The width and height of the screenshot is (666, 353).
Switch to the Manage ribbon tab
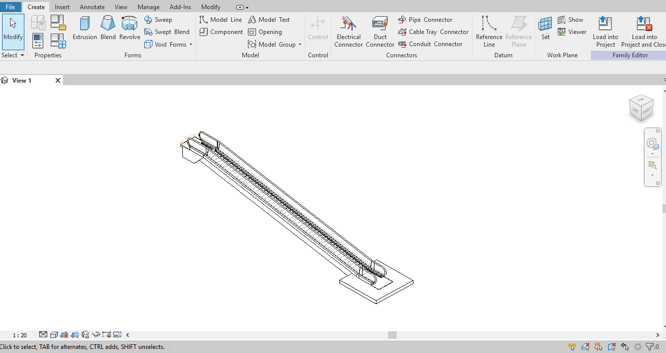tap(148, 7)
